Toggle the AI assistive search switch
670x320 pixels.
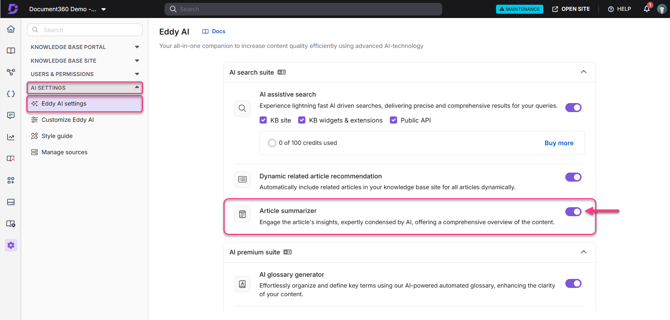(x=573, y=107)
